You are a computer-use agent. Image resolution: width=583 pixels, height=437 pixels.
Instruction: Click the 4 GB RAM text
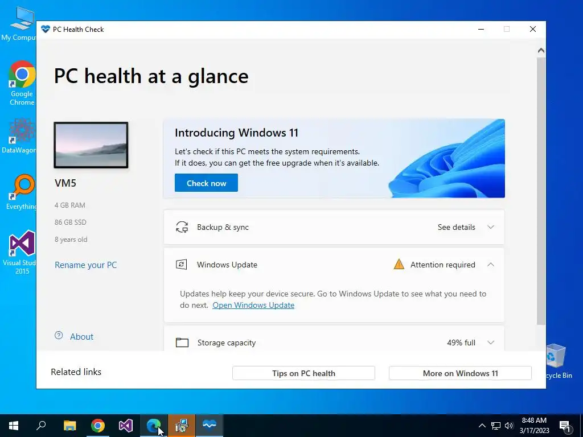coord(70,205)
